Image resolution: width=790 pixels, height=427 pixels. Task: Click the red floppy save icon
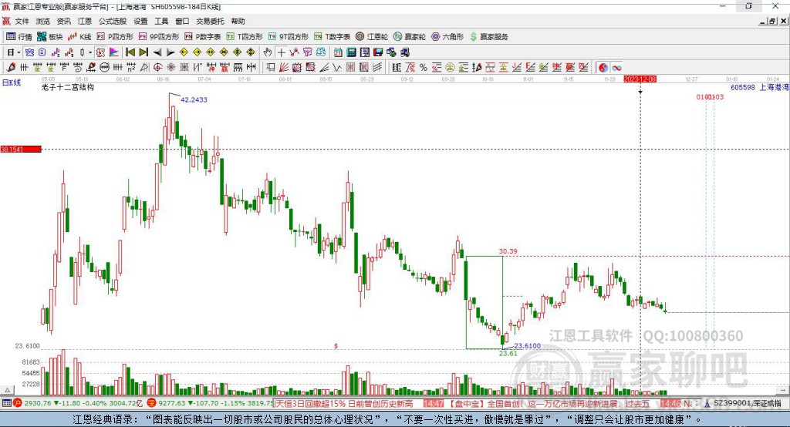click(378, 52)
